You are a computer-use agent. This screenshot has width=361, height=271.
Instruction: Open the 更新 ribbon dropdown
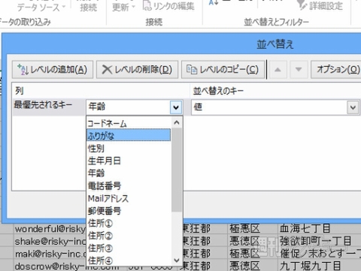click(x=123, y=7)
